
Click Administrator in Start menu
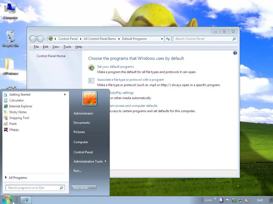[83, 113]
